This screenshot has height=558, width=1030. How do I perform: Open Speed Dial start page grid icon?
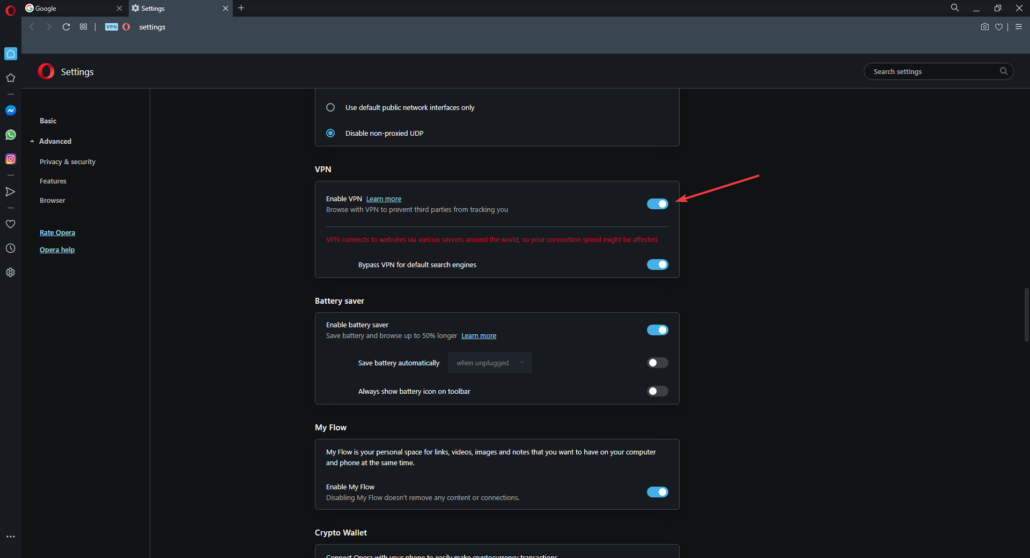click(x=83, y=27)
